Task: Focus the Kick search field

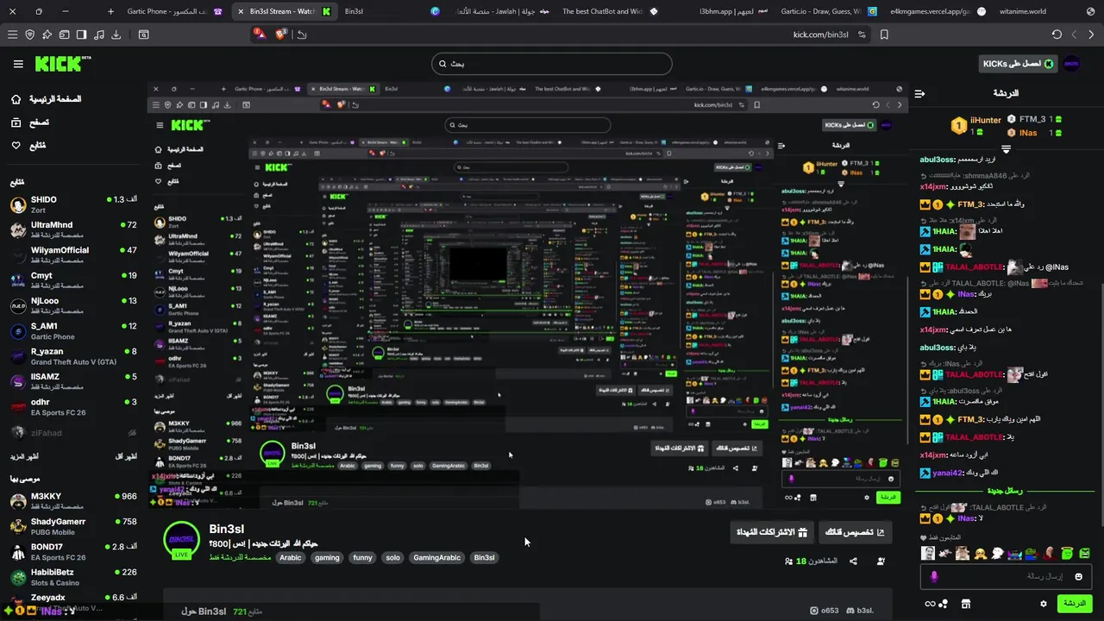Action: [551, 64]
